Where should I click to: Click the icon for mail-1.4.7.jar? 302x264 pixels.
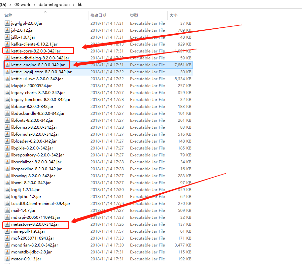click(x=7, y=211)
